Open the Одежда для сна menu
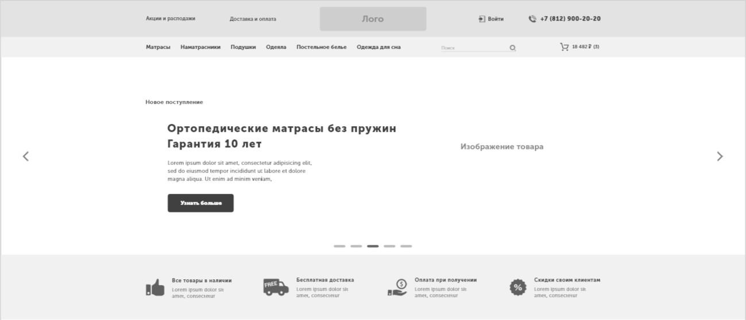 coord(378,47)
